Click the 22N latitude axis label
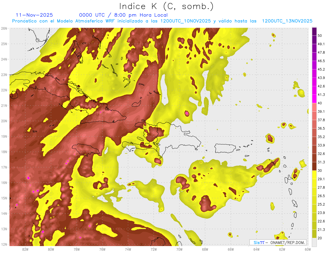 click(x=4, y=90)
